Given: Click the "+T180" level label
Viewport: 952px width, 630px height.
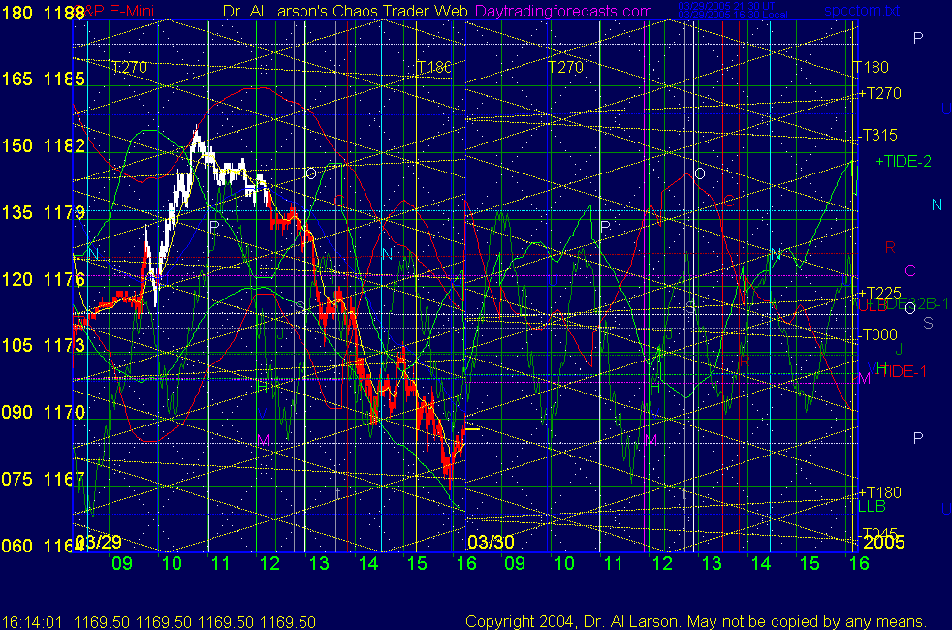Looking at the screenshot, I should coord(879,492).
